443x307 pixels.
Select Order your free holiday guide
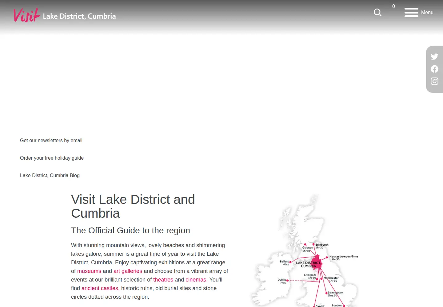click(52, 158)
